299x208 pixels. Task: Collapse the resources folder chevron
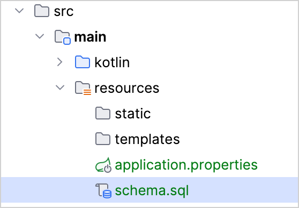point(60,87)
